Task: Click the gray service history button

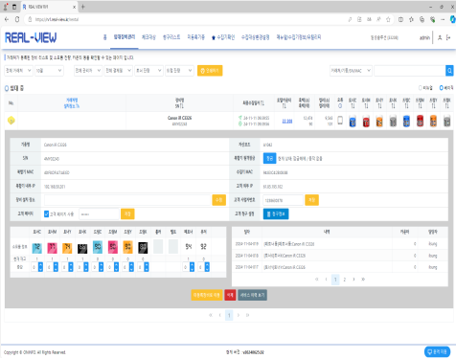Action: pos(252,295)
